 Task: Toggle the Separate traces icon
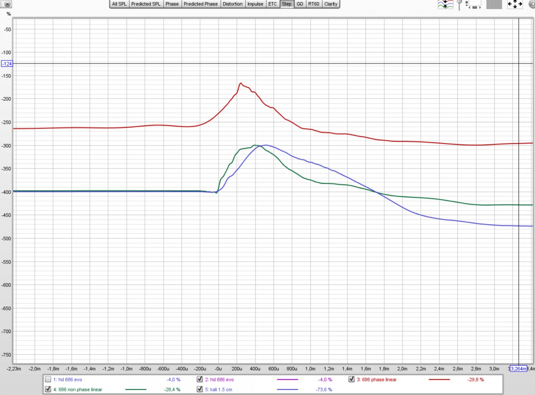tap(445, 4)
